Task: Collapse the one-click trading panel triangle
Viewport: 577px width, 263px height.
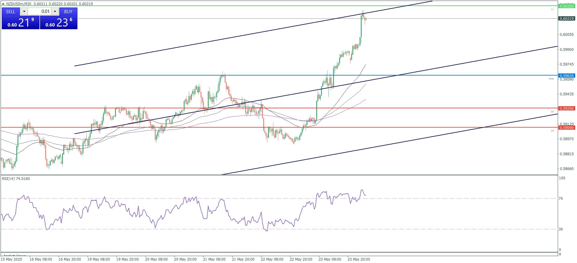Action: pos(3,4)
